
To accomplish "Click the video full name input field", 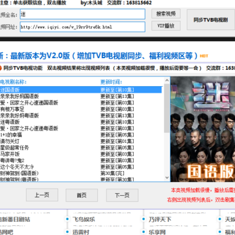I will [82, 14].
